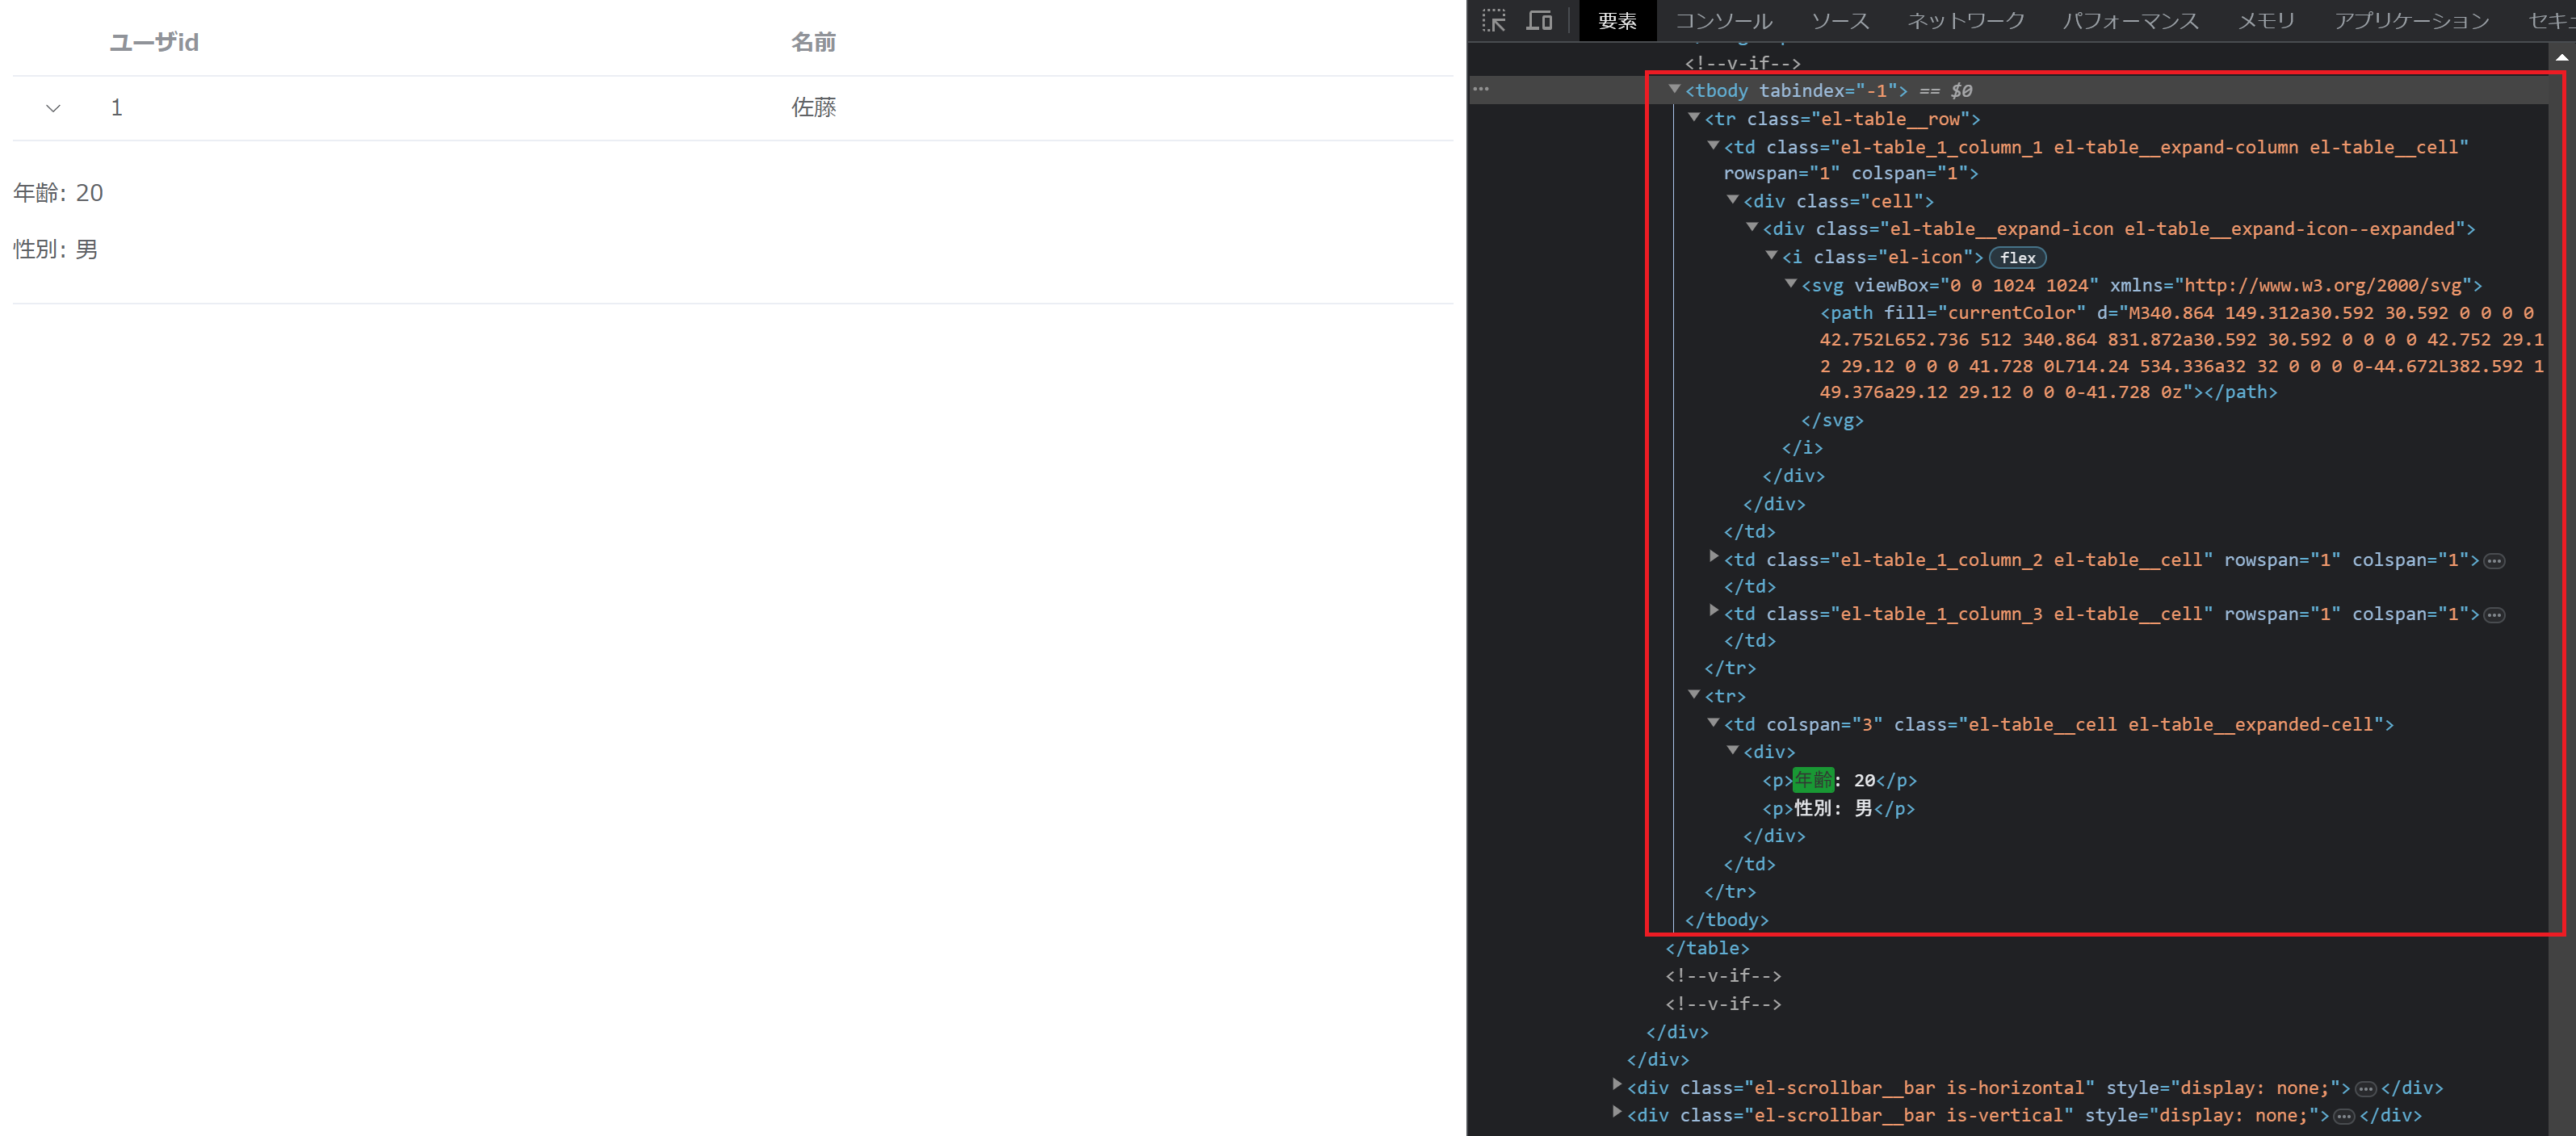Expand the el-table_1_column_2 td node
The image size is (2576, 1136).
pyautogui.click(x=1714, y=557)
